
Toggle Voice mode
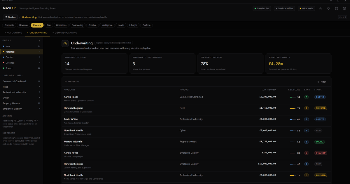tap(306, 8)
